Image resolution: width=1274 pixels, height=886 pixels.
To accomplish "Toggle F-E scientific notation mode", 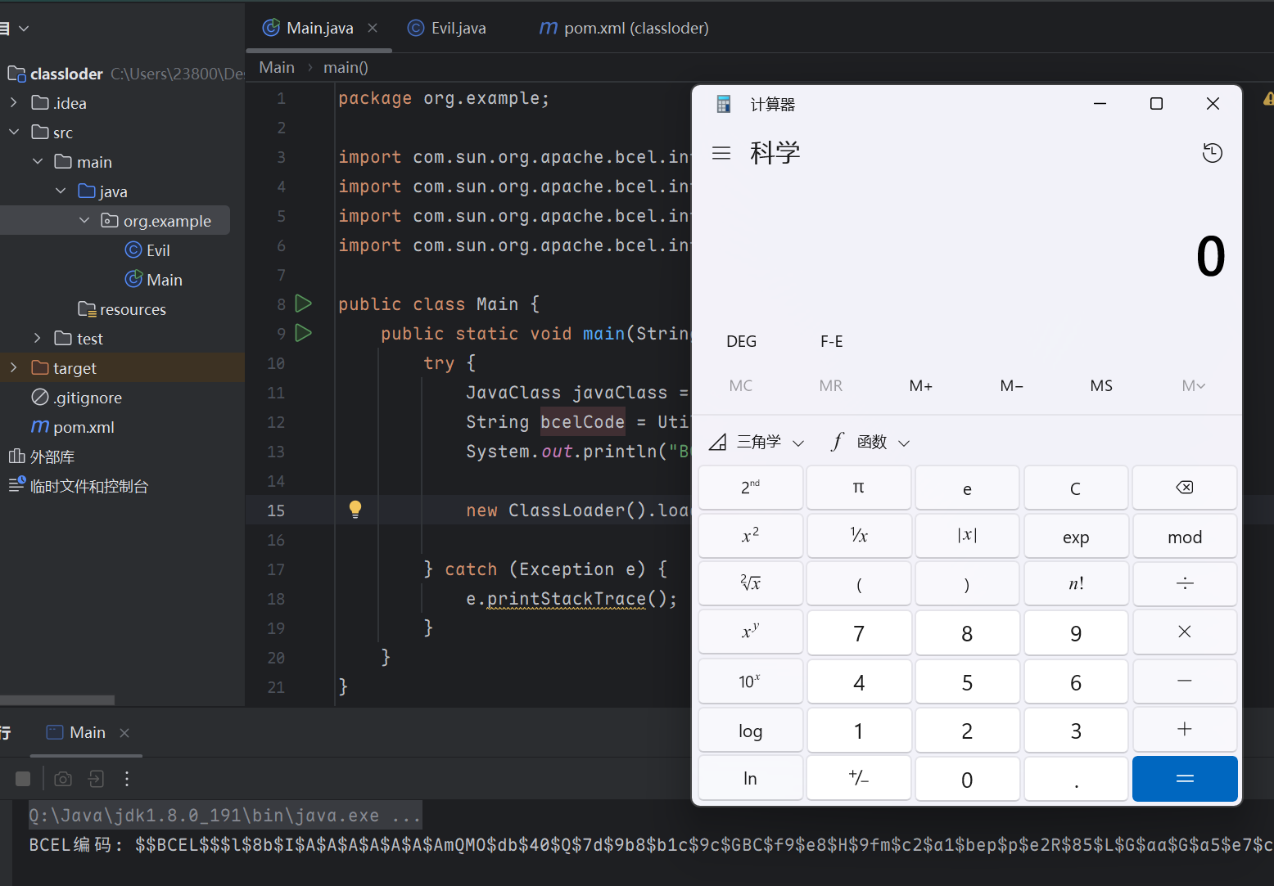I will tap(831, 341).
